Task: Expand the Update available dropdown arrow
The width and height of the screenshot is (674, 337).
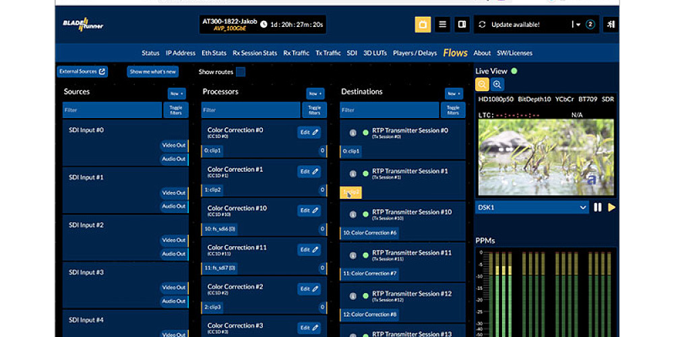Action: [577, 25]
